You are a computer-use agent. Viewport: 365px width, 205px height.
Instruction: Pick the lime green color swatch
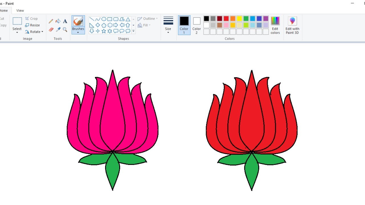point(246,25)
